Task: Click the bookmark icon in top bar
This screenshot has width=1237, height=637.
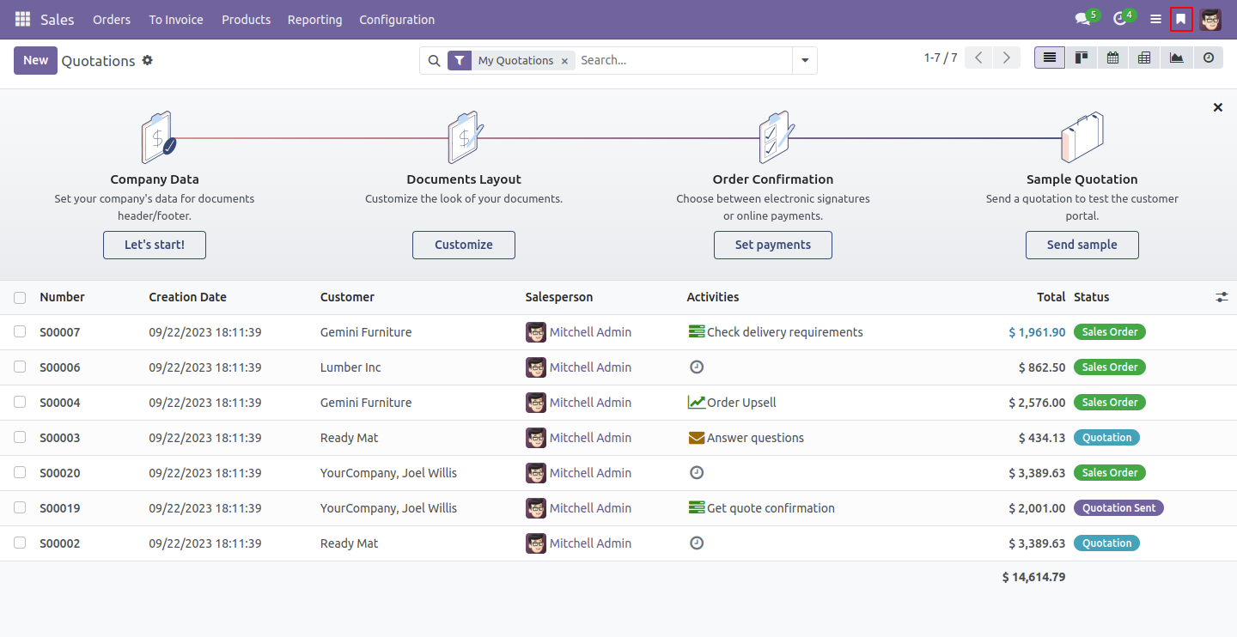Action: 1181,19
